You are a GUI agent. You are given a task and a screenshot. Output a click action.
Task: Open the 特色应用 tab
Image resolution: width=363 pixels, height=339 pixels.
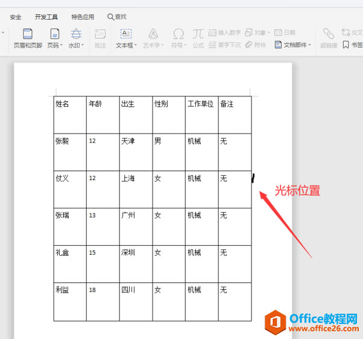pyautogui.click(x=83, y=17)
